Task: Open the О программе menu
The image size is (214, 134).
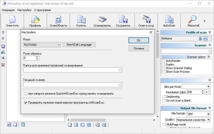Action: click(x=42, y=10)
